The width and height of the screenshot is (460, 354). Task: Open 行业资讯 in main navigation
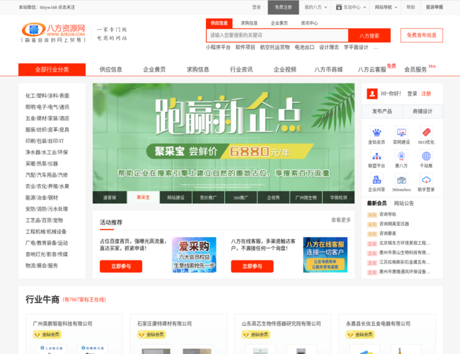pos(241,69)
